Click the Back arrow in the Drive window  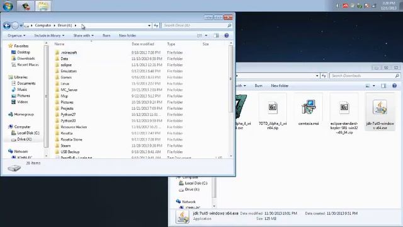click(x=7, y=25)
